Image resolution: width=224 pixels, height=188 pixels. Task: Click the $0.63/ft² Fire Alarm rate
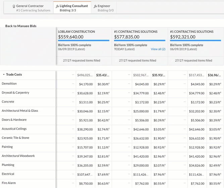(x=103, y=184)
